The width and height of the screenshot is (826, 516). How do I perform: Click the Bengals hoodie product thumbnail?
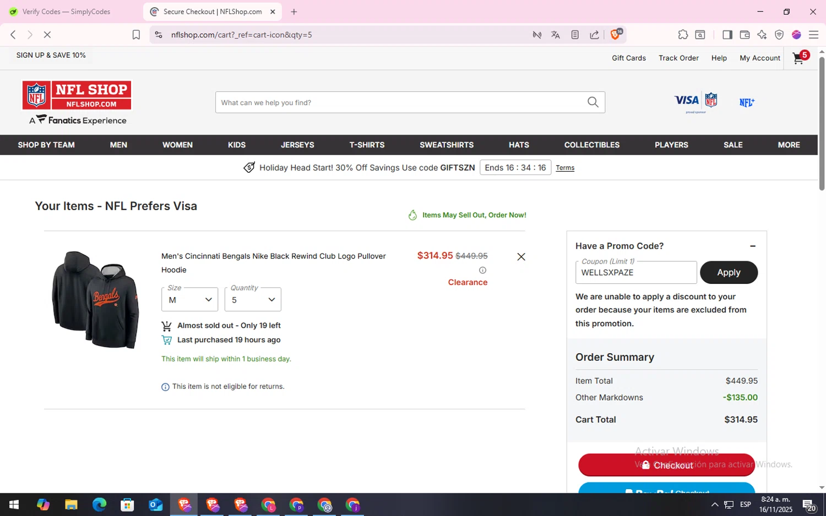(95, 299)
